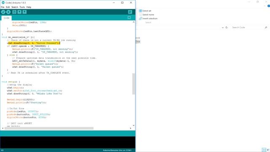This screenshot has width=270, height=152.
Task: Click 'if (LMIC.opmode & OP_TXRXPEND) {' line
Action: click(x=28, y=46)
